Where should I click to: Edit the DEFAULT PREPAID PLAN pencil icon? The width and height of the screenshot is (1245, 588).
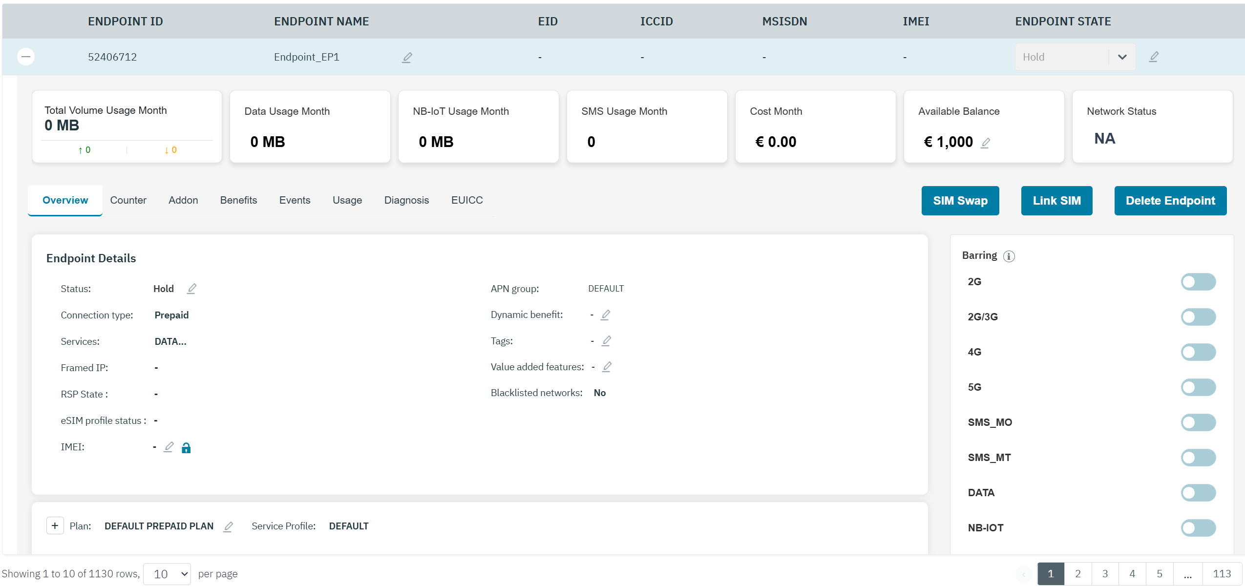point(228,526)
